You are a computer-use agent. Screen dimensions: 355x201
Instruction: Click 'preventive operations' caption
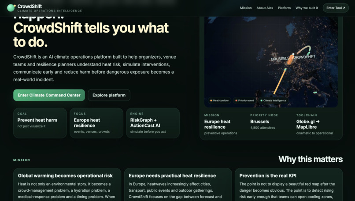(x=221, y=133)
